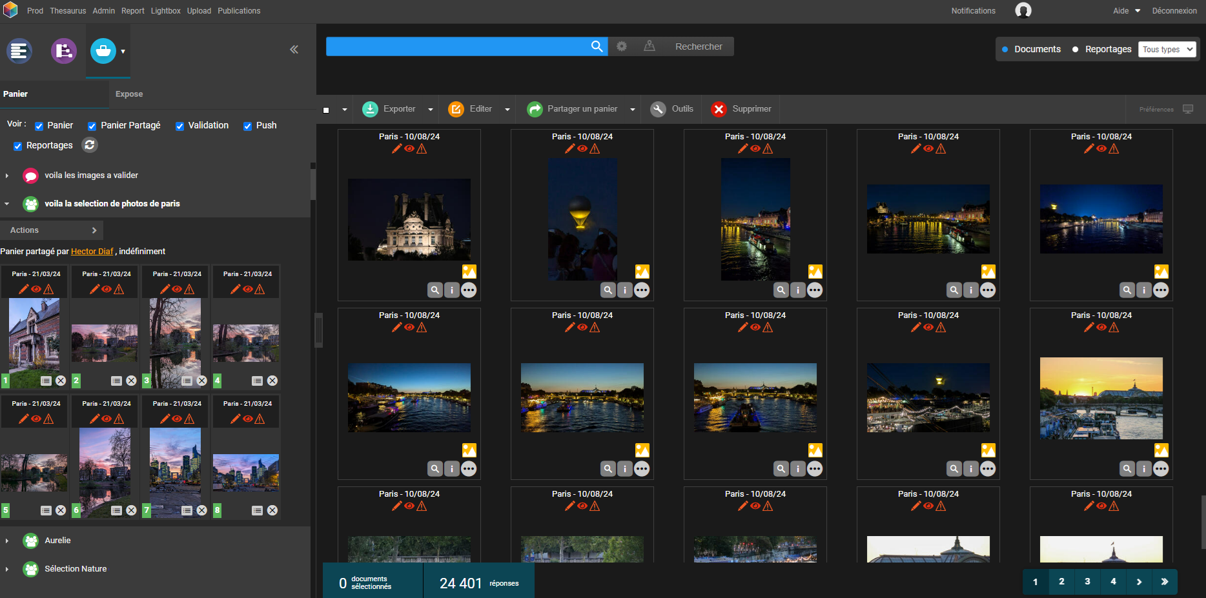Image resolution: width=1206 pixels, height=598 pixels.
Task: Click the warning triangle on basket image 3
Action: [x=189, y=289]
